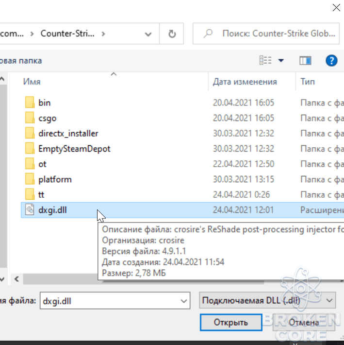Click the Отмена button
344x345 pixels.
[x=304, y=322]
